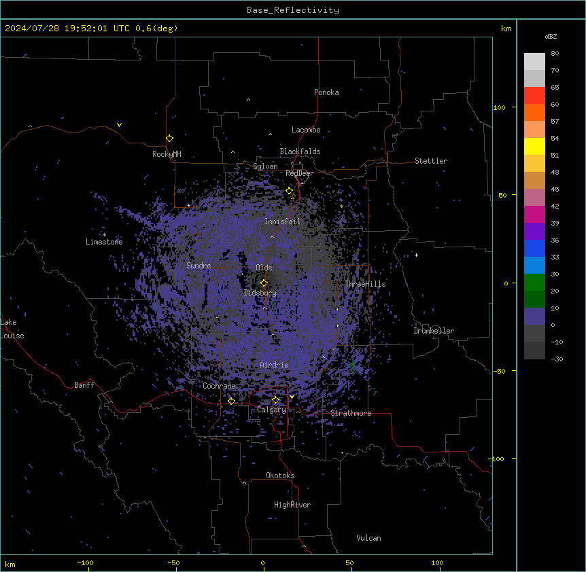The image size is (586, 572).
Task: Click the Limestone label
Action: pyautogui.click(x=104, y=242)
